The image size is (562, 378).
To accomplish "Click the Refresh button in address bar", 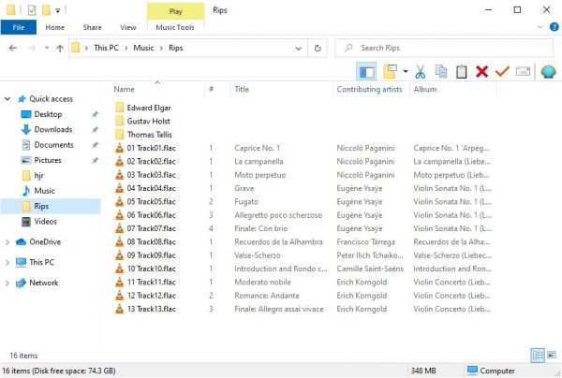I will tap(318, 48).
